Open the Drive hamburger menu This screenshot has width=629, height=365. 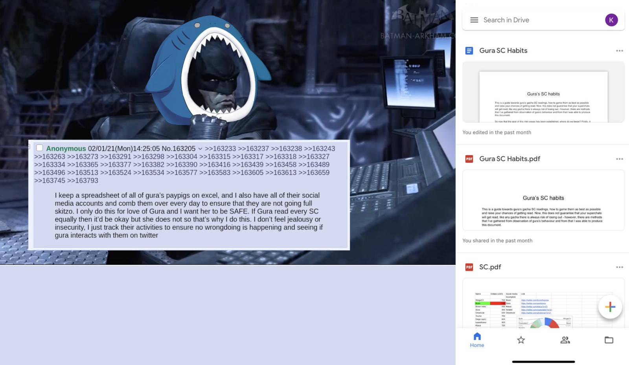tap(474, 20)
